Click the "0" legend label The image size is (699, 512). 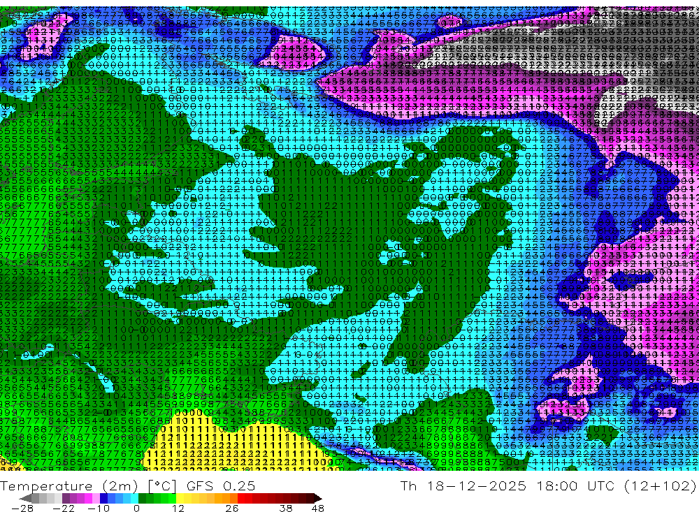click(136, 508)
